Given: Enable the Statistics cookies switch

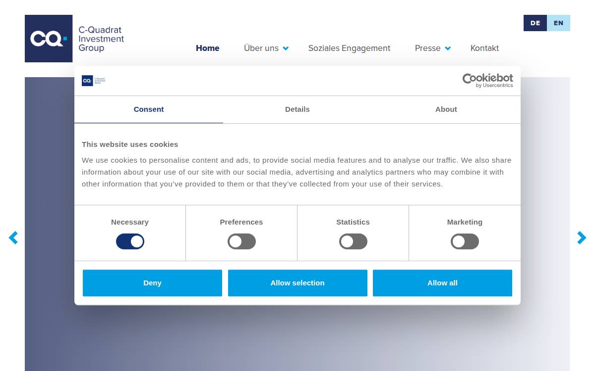Looking at the screenshot, I should (353, 241).
